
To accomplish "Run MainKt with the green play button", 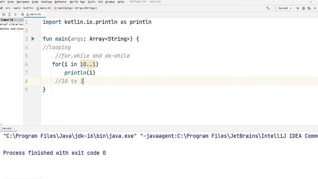I will (298, 8).
